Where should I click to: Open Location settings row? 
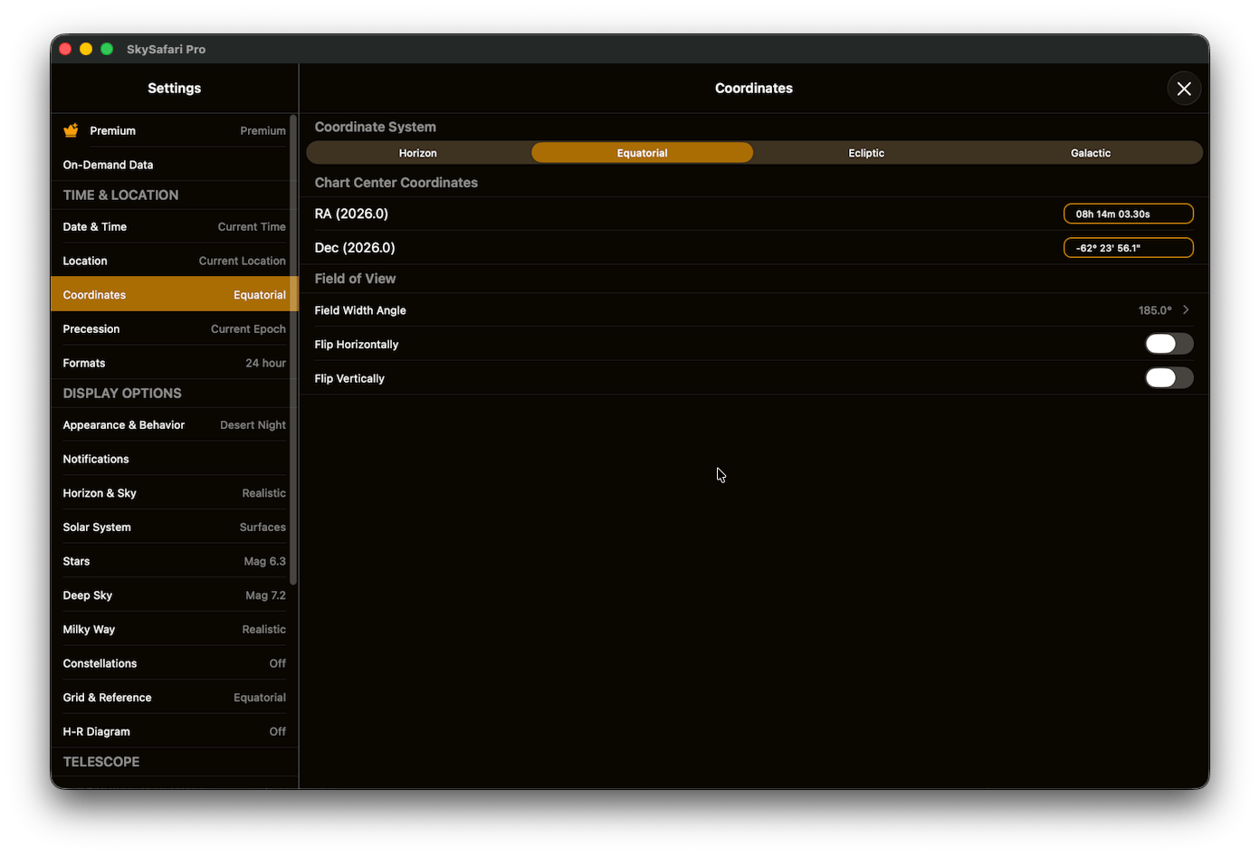click(174, 261)
